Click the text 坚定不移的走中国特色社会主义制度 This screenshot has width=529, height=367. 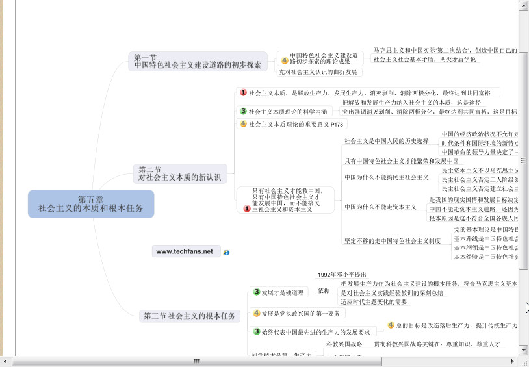click(x=393, y=241)
